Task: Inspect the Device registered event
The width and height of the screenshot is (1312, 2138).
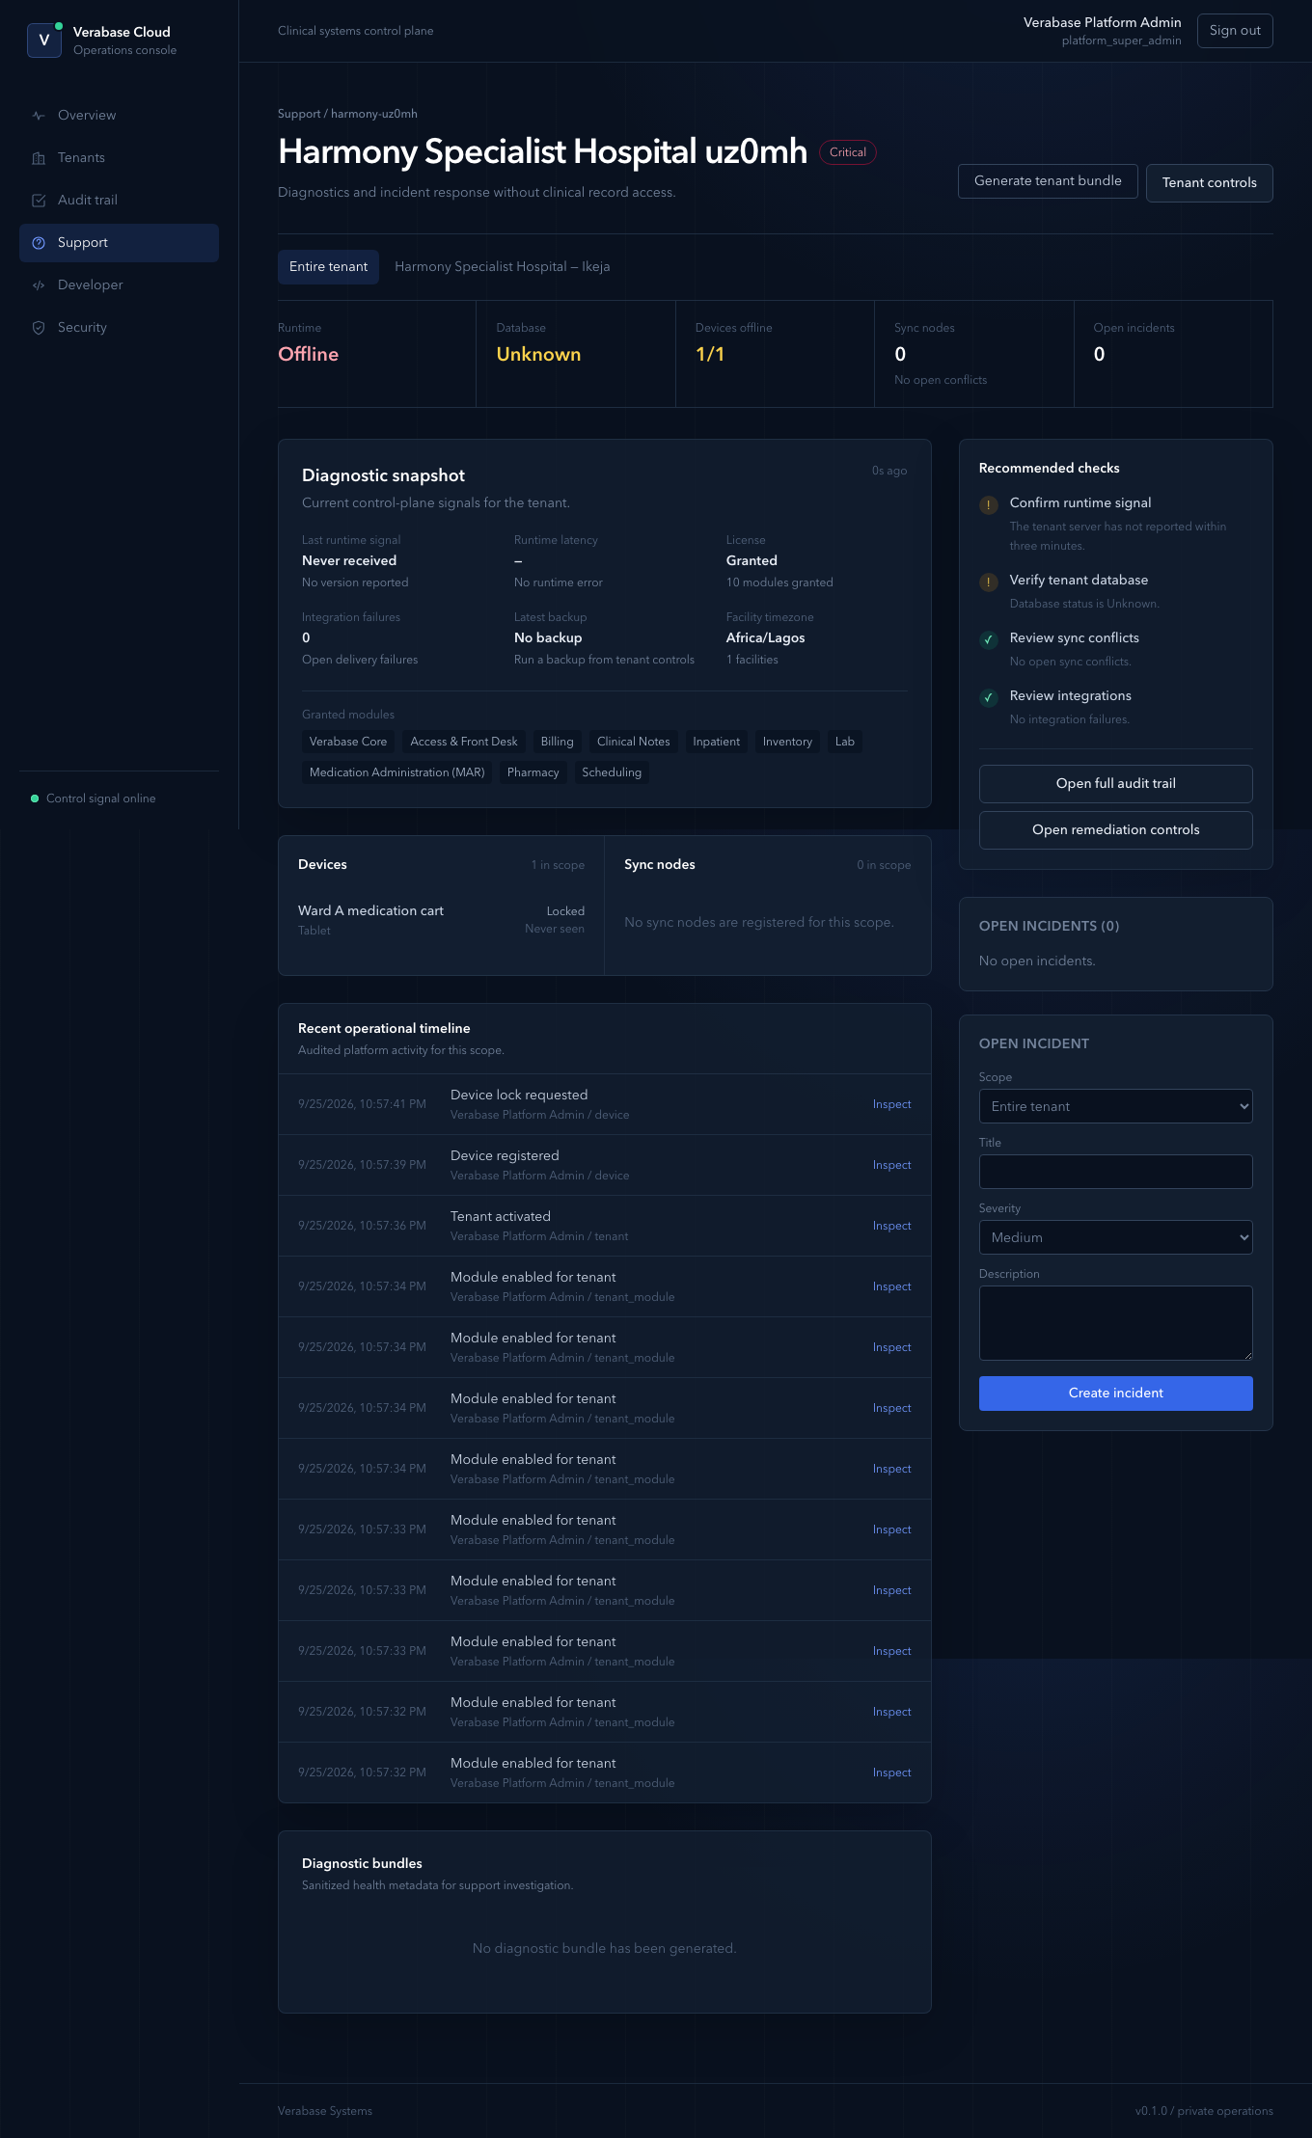Action: (x=891, y=1166)
